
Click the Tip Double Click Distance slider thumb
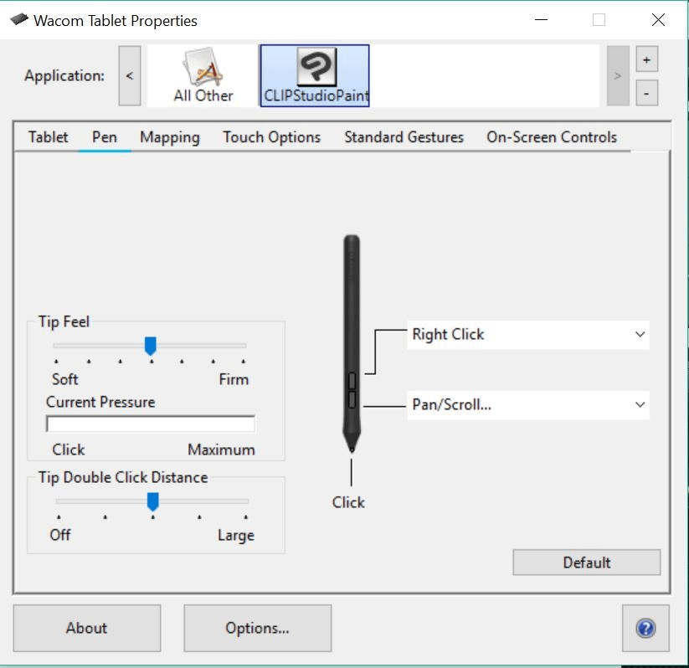click(153, 502)
